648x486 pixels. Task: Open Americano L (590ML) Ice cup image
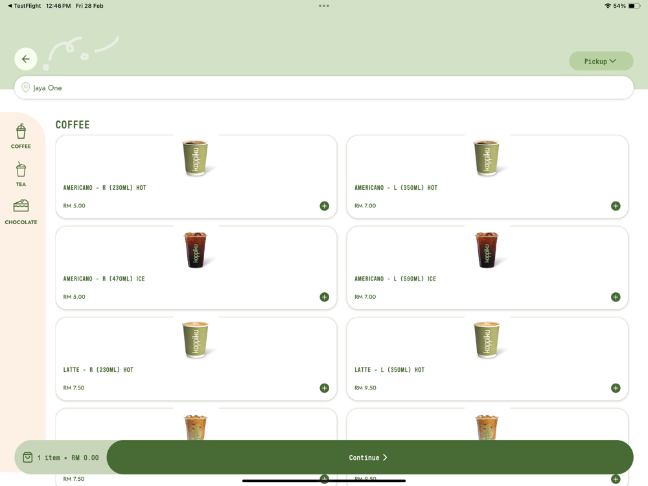488,249
